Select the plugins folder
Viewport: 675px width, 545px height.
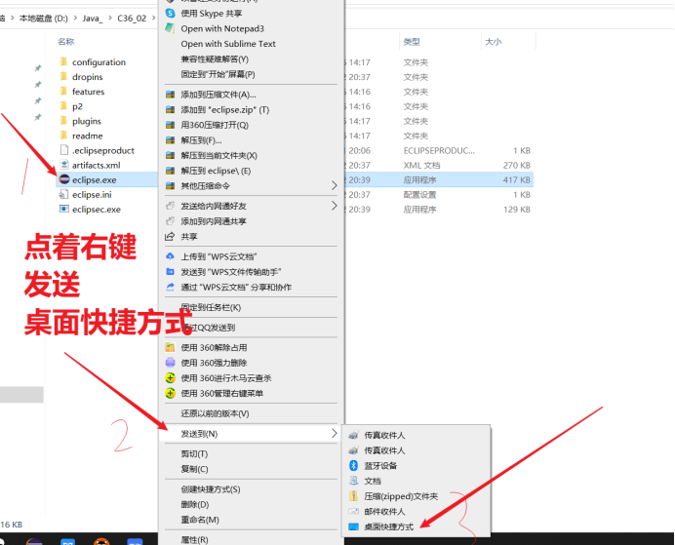point(87,121)
